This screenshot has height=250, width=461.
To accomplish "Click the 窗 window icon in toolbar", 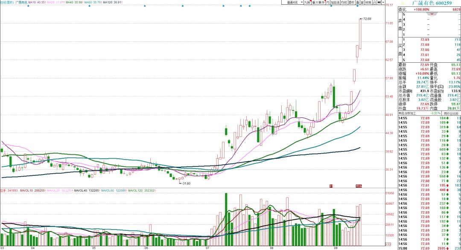I will click(362, 2).
